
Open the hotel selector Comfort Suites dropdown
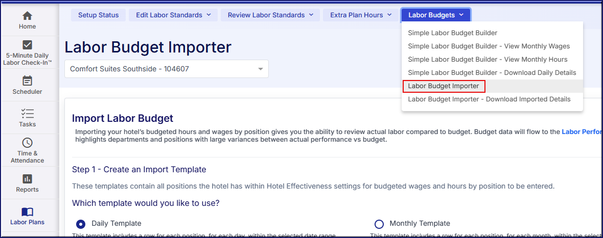166,69
